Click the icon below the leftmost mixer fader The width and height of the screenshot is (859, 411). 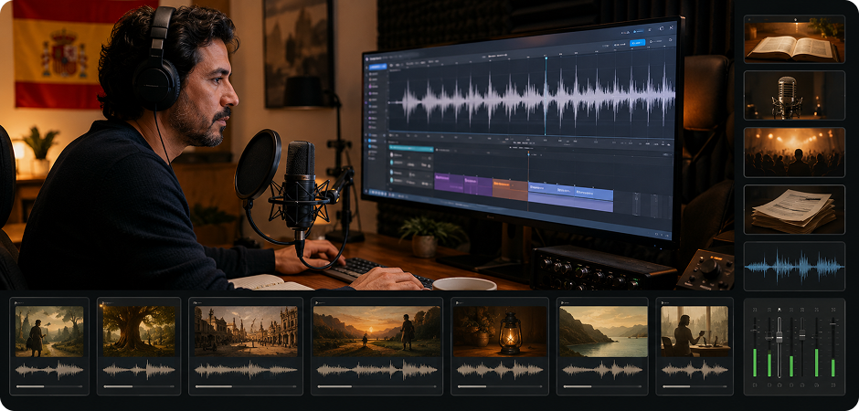coord(755,385)
